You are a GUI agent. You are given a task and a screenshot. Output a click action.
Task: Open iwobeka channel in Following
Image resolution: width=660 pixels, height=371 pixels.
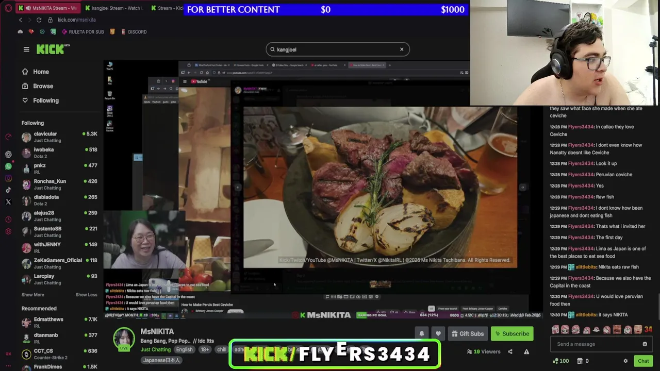point(59,153)
